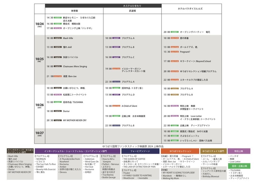Click MY HEART IS GOING TO EXPLODE! title
The width and height of the screenshot is (257, 183).
tap(179, 172)
